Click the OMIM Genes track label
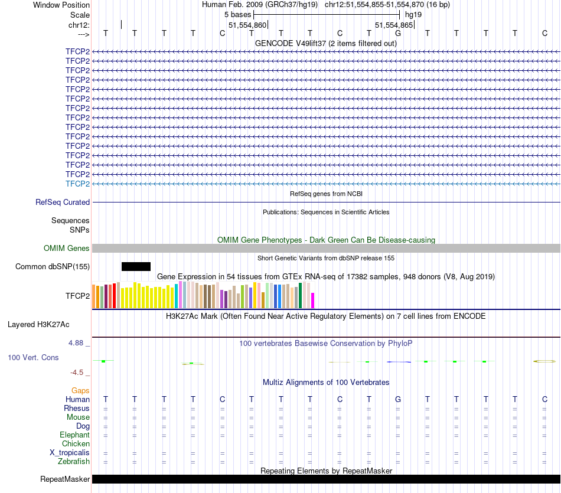The width and height of the screenshot is (561, 493). click(66, 249)
